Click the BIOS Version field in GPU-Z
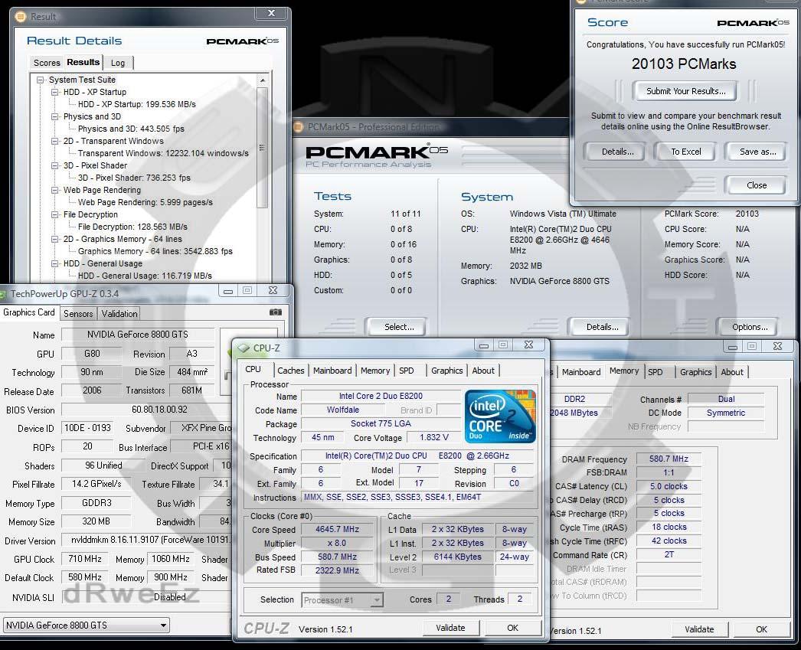 click(147, 410)
